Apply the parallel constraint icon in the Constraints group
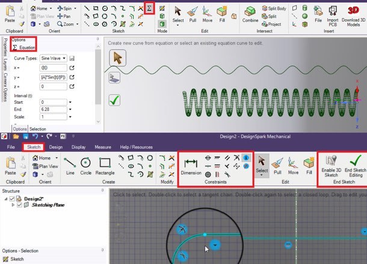367x264 pixels. (227, 158)
